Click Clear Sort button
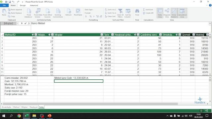The height and width of the screenshot is (119, 212). (110, 16)
